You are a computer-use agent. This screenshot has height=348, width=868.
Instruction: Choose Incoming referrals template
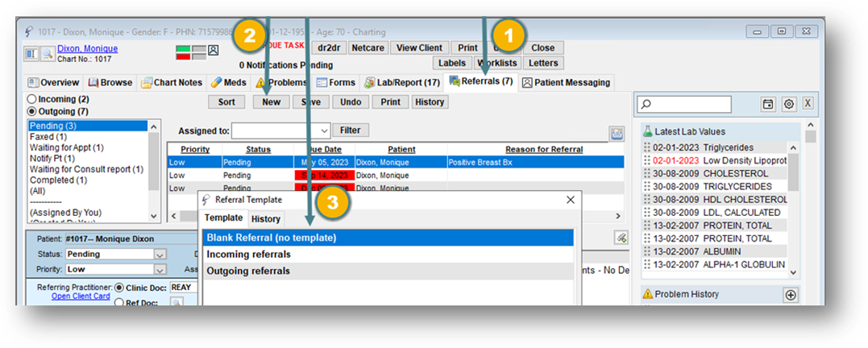coord(388,255)
